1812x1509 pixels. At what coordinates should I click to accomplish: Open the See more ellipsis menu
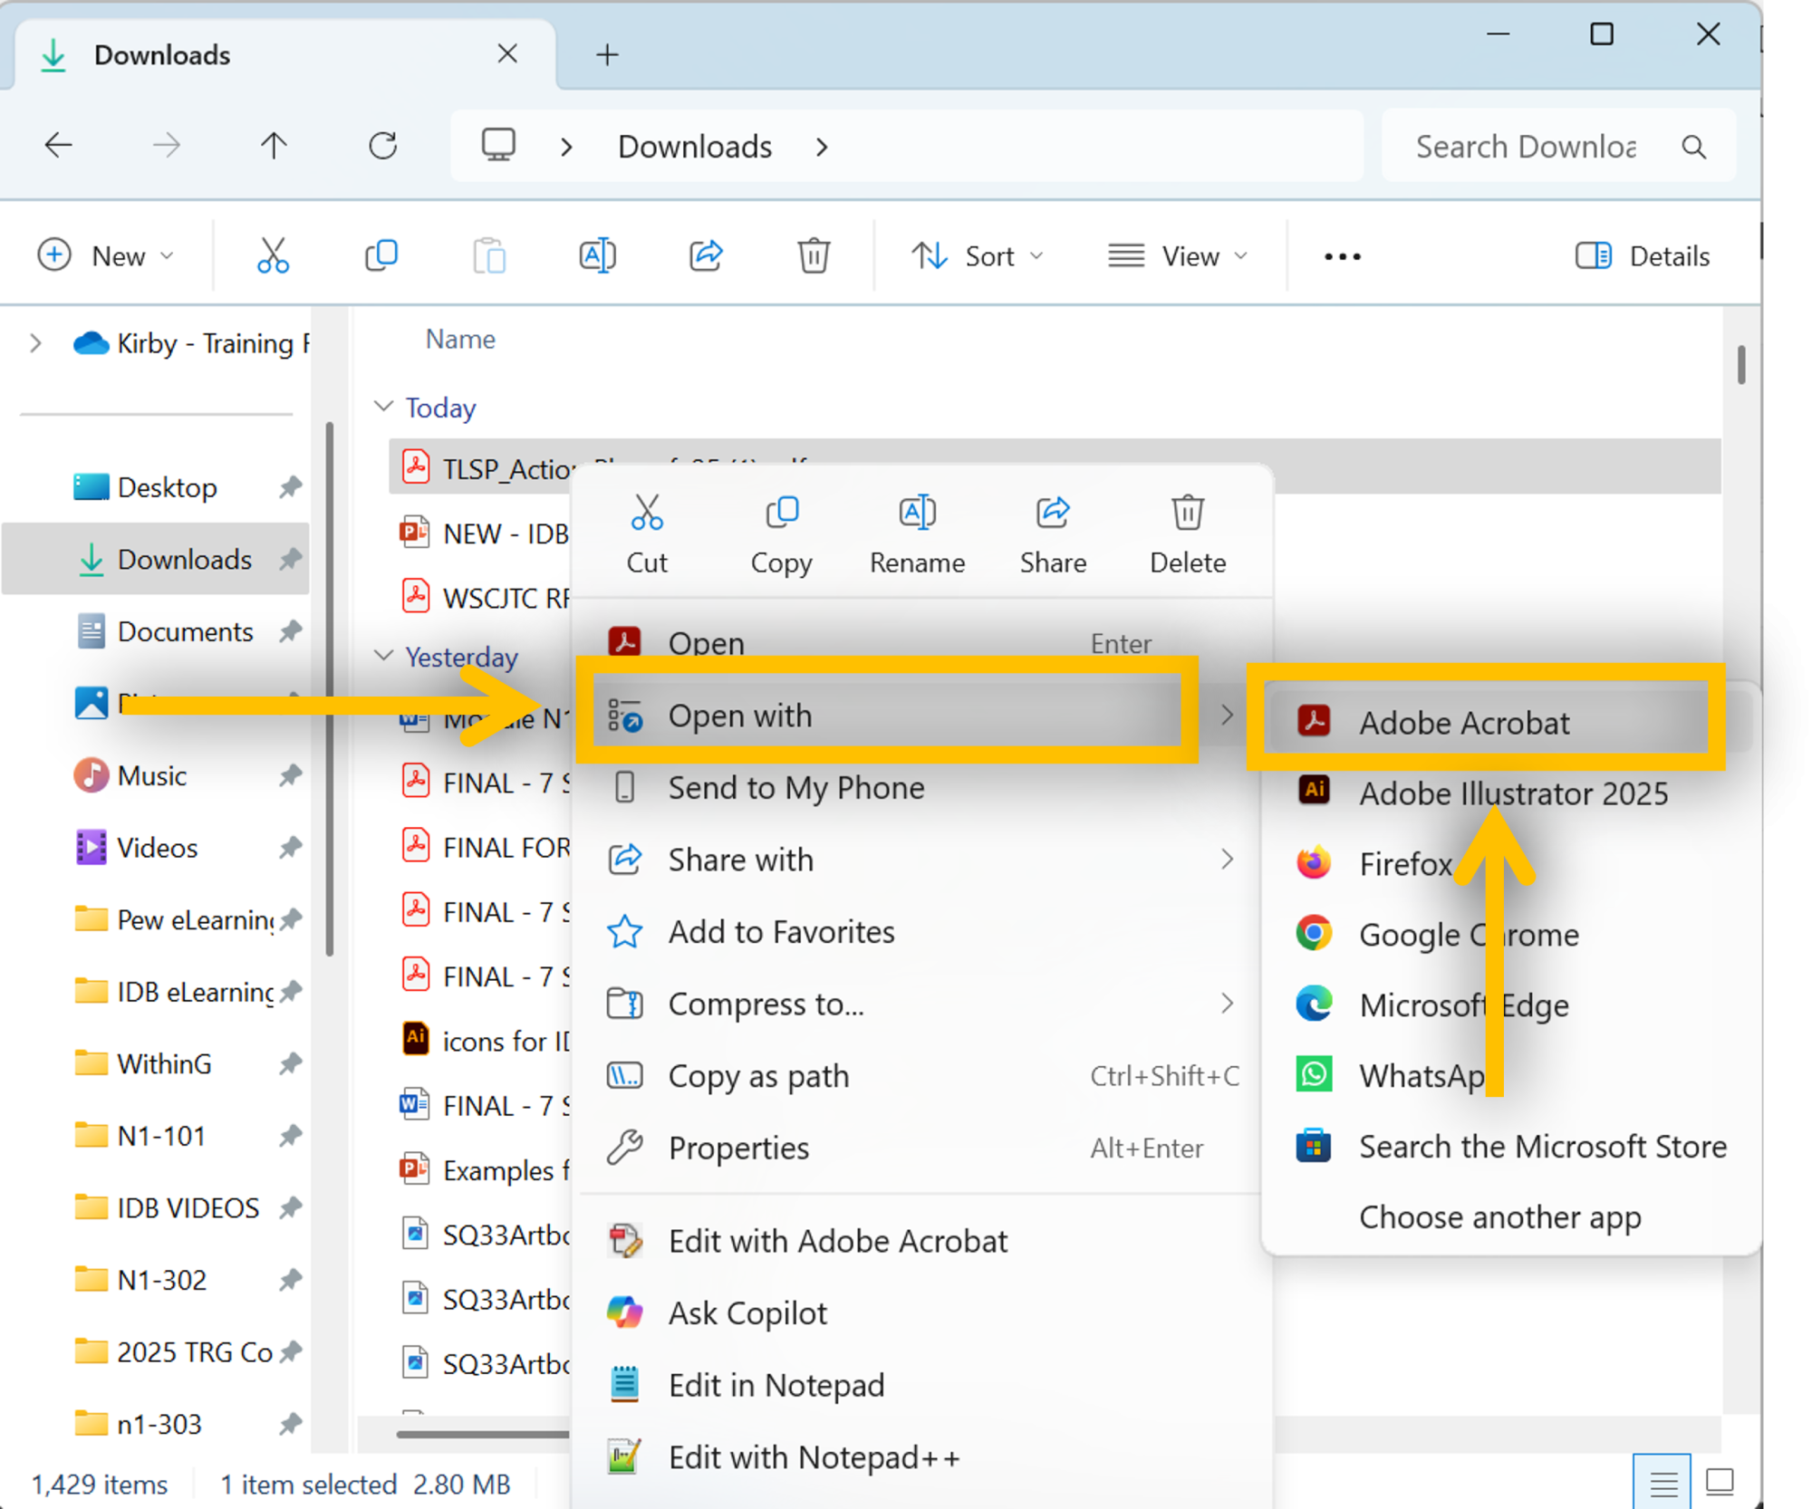[x=1342, y=257]
